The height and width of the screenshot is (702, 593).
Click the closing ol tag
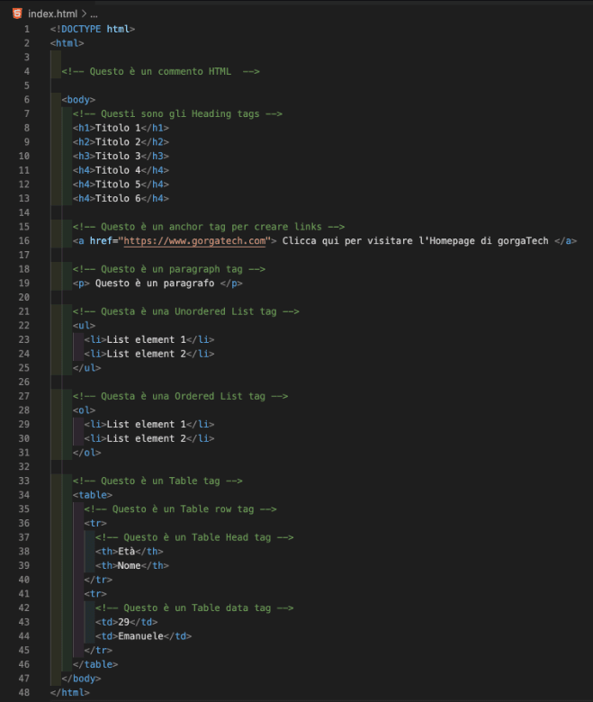(86, 453)
